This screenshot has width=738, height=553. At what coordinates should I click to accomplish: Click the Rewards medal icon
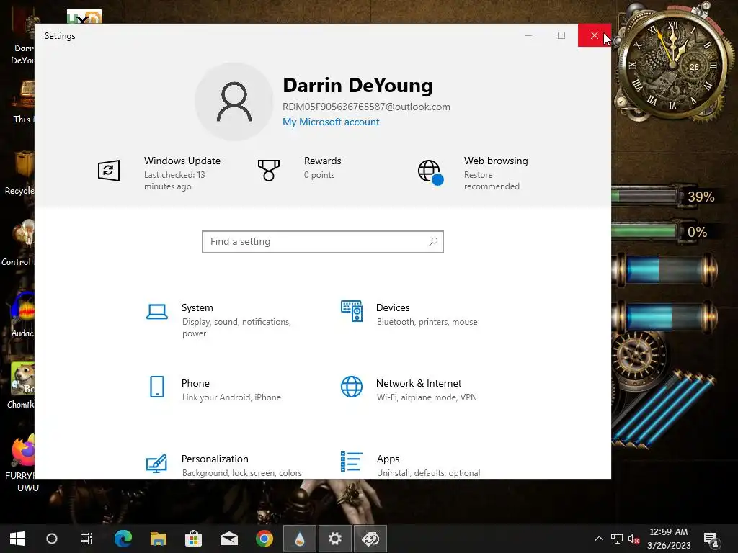coord(269,170)
